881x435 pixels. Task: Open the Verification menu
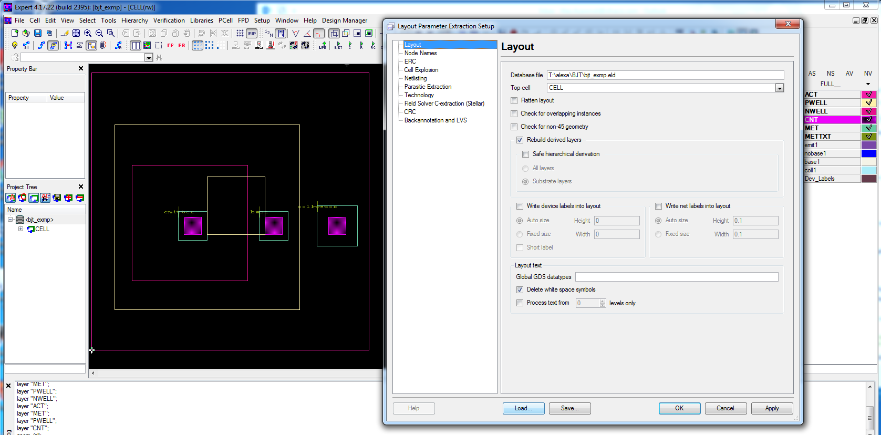pos(169,20)
